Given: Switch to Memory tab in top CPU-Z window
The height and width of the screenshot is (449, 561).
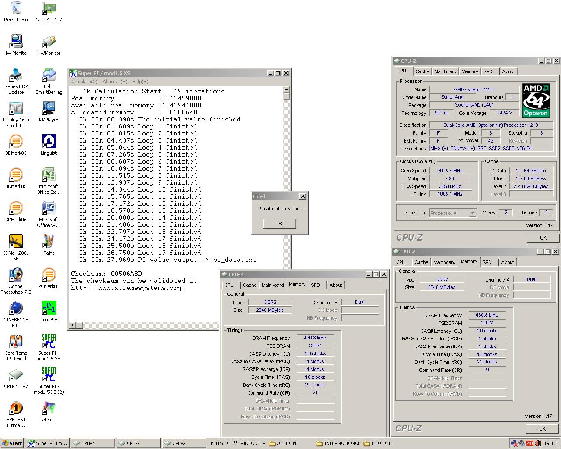Looking at the screenshot, I should (x=470, y=71).
